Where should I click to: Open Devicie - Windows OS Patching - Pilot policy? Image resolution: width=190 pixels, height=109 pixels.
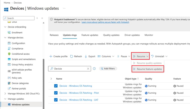pyautogui.click(x=79, y=93)
